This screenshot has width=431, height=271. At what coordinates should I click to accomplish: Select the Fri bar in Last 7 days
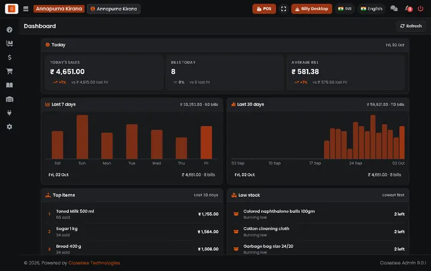click(x=206, y=142)
